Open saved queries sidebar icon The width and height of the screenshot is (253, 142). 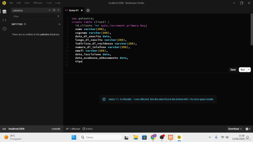(4, 20)
